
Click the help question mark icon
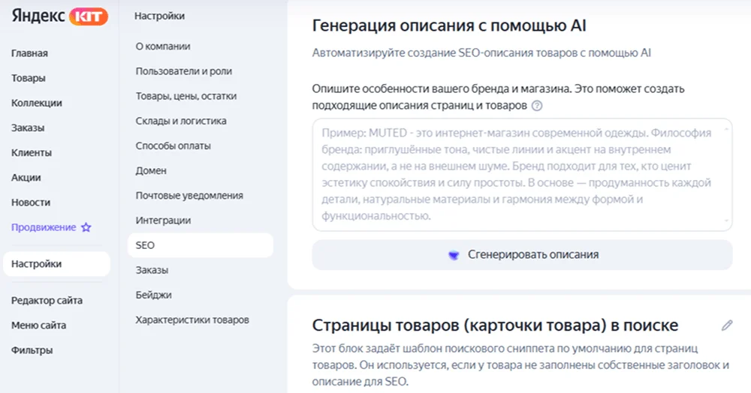(x=537, y=106)
